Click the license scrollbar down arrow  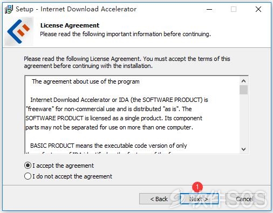click(243, 149)
